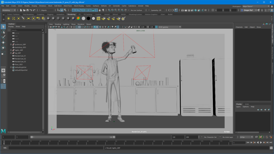Switch to the Poly Modeling shelf tab
Image resolution: width=274 pixels, height=154 pixels.
[28, 14]
